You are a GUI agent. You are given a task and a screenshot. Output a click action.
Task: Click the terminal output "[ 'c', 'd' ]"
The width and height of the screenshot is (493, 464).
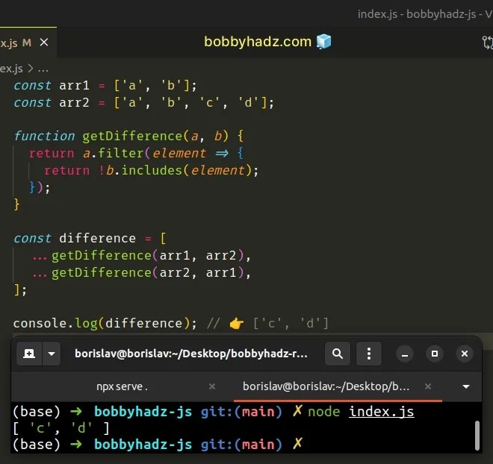point(61,428)
